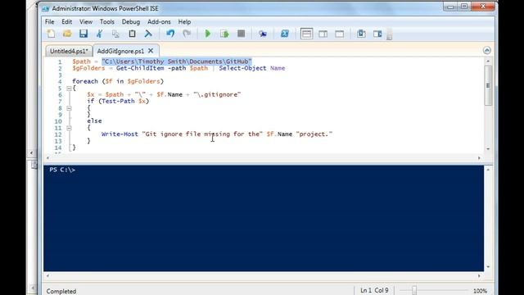Open the Debug menu
Image resolution: width=524 pixels, height=295 pixels.
[x=131, y=22]
